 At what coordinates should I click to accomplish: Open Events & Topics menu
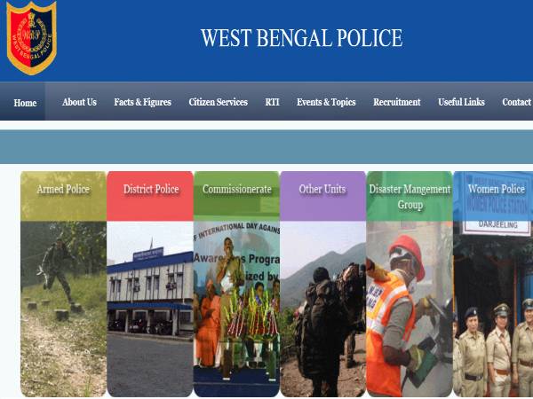click(326, 102)
